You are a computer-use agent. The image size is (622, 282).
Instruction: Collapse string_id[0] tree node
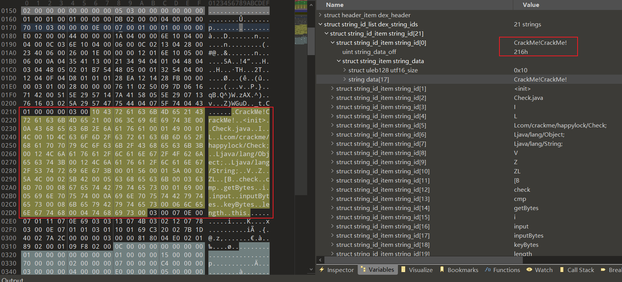pyautogui.click(x=332, y=42)
